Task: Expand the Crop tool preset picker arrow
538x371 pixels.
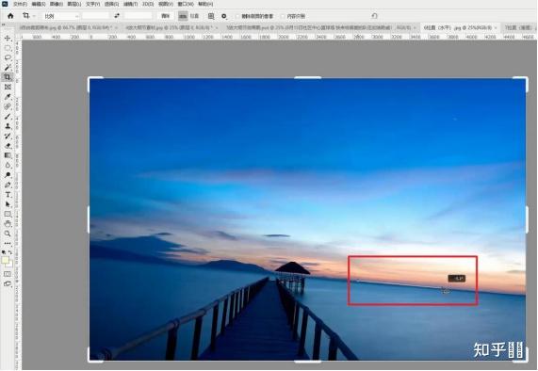Action: coord(34,16)
